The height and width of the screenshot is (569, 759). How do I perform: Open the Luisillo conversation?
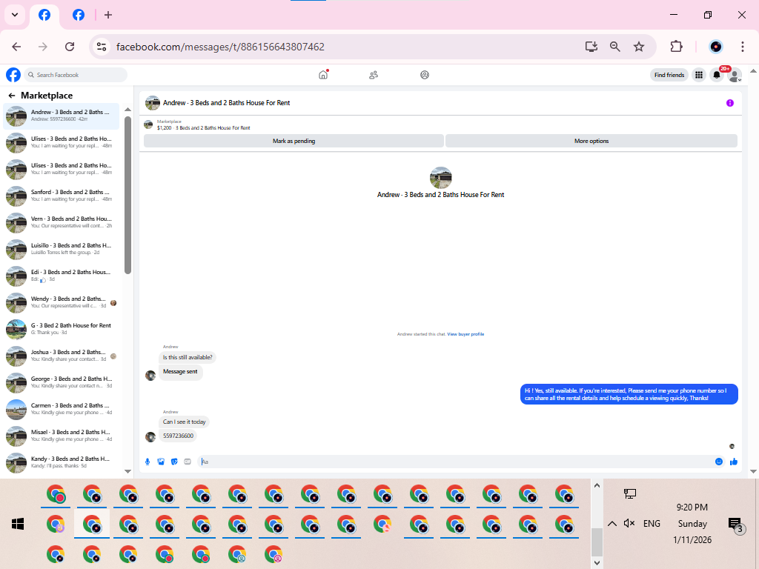[62, 249]
